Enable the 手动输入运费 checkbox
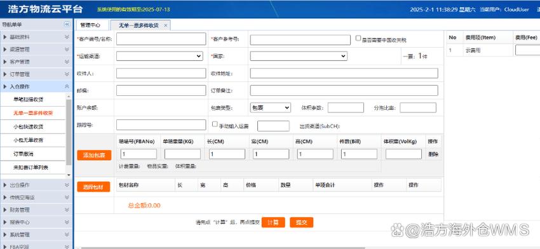This screenshot has height=249, width=540. pyautogui.click(x=215, y=124)
